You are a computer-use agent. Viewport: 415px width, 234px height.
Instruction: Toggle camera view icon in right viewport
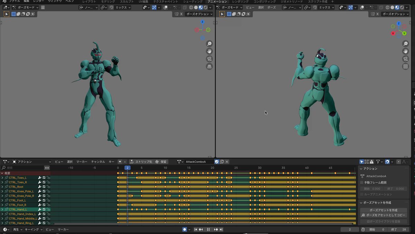(x=406, y=59)
